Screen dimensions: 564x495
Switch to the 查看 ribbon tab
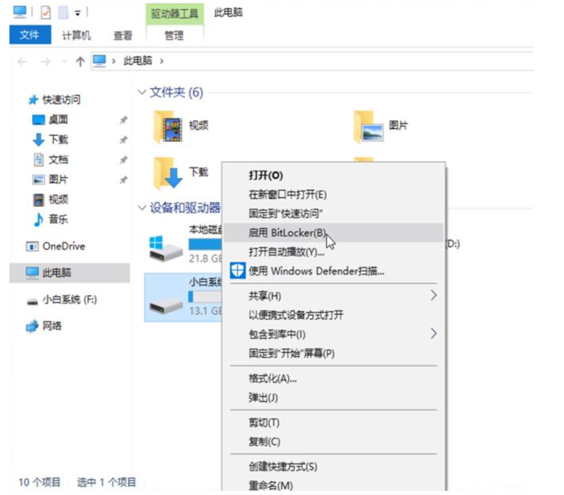[x=123, y=36]
